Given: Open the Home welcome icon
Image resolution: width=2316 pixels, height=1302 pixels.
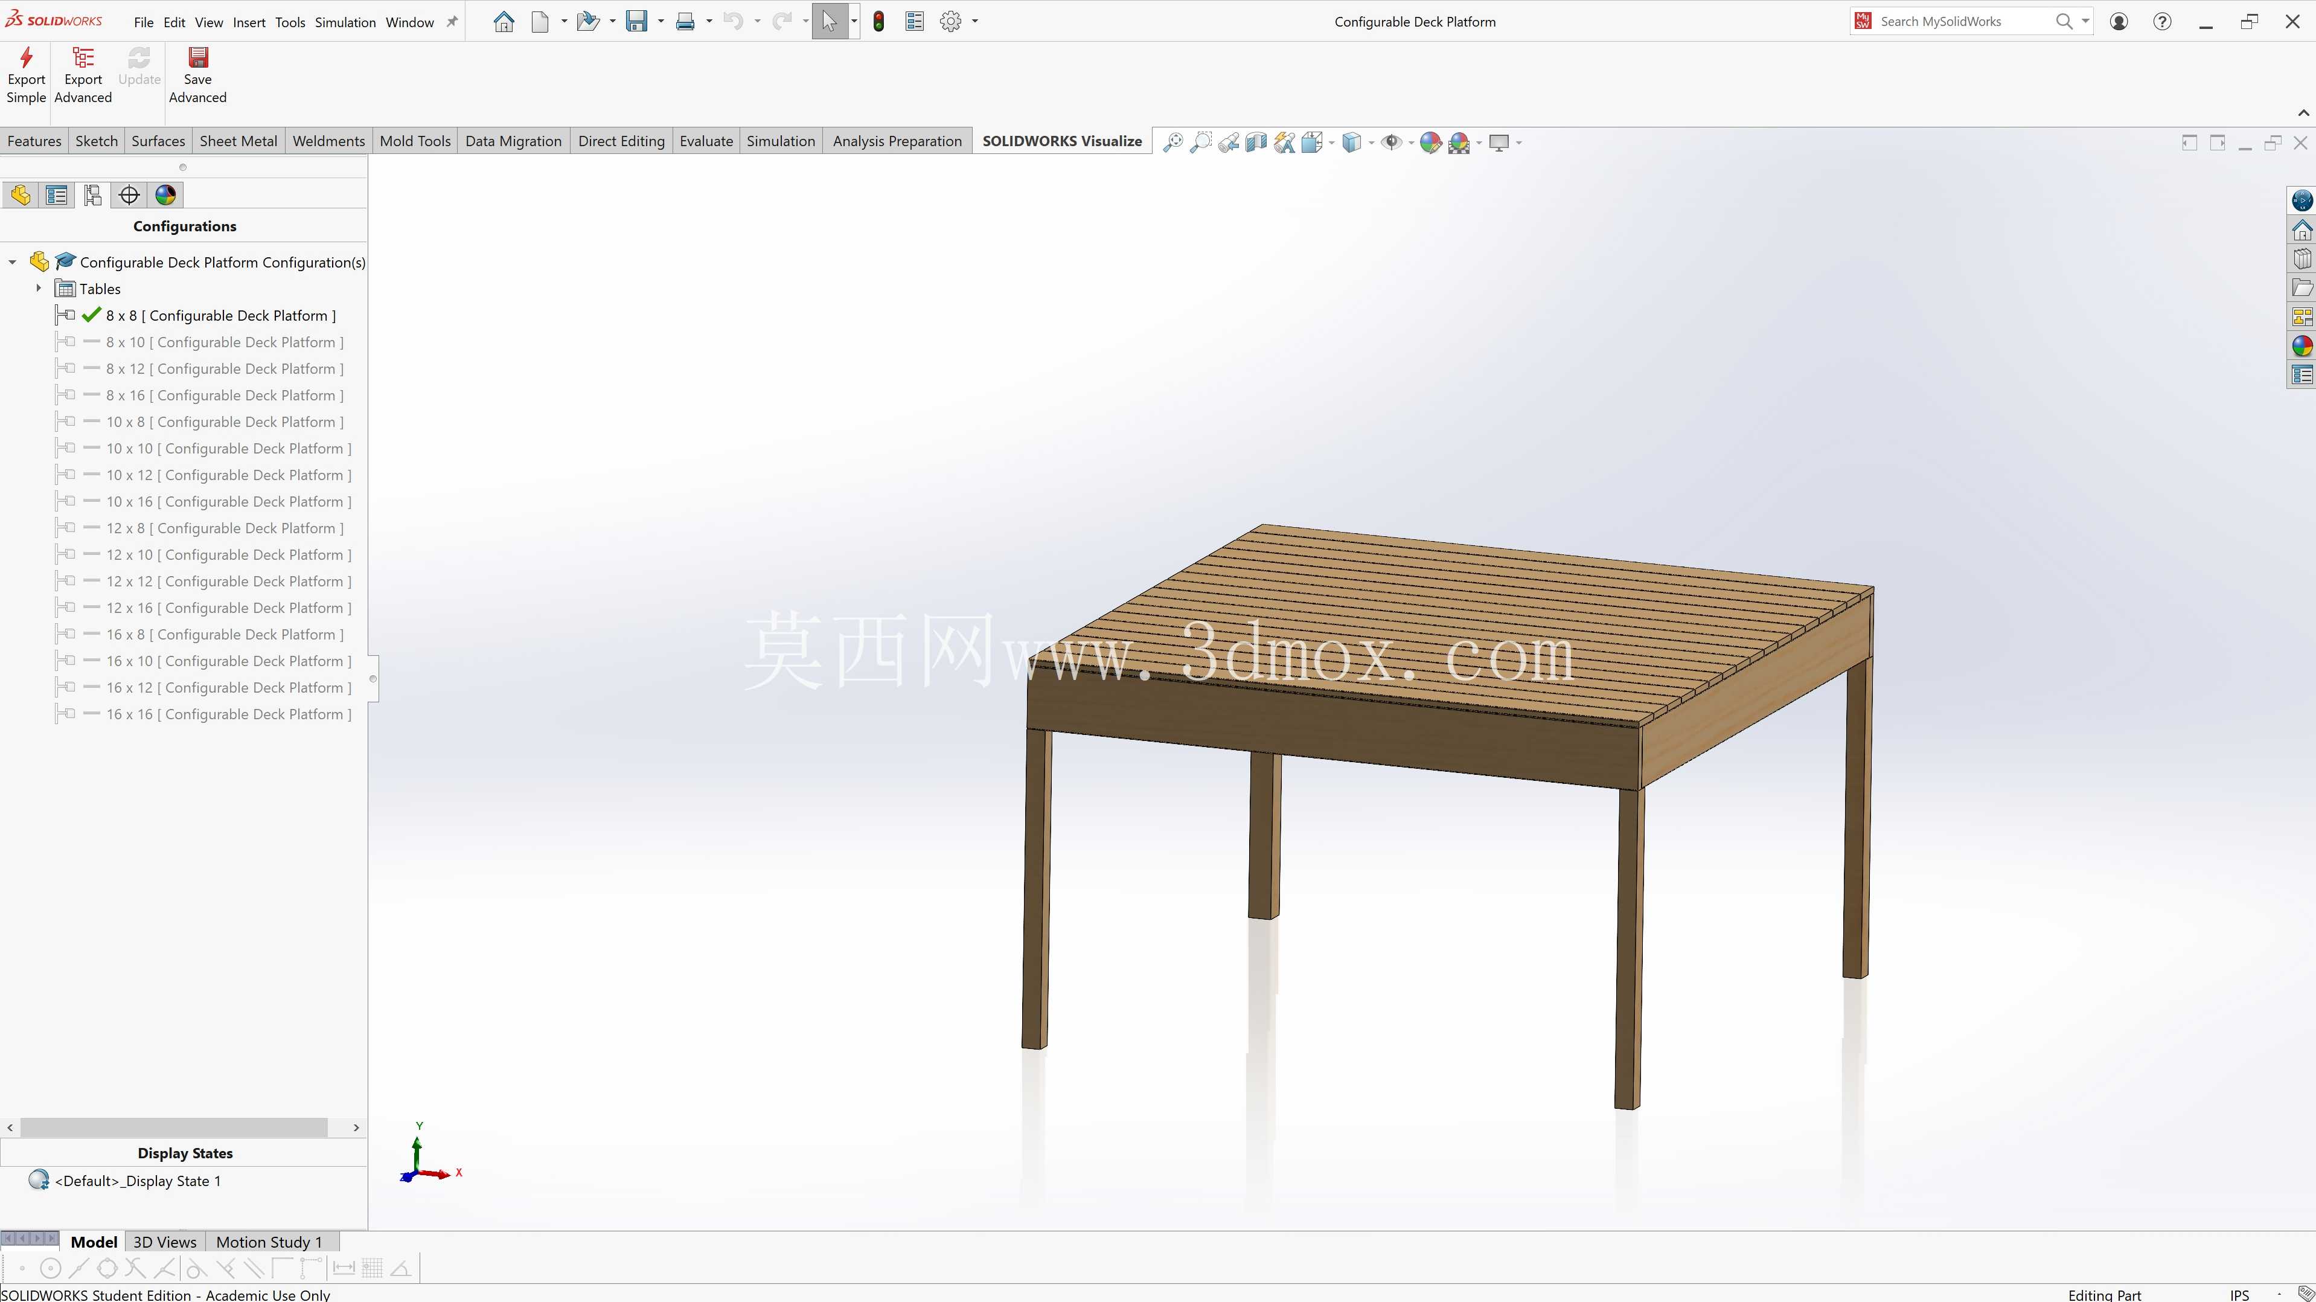Looking at the screenshot, I should 504,22.
